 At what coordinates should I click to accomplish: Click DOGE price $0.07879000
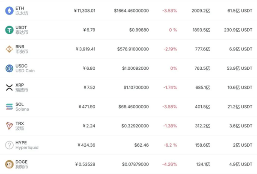click(135, 164)
